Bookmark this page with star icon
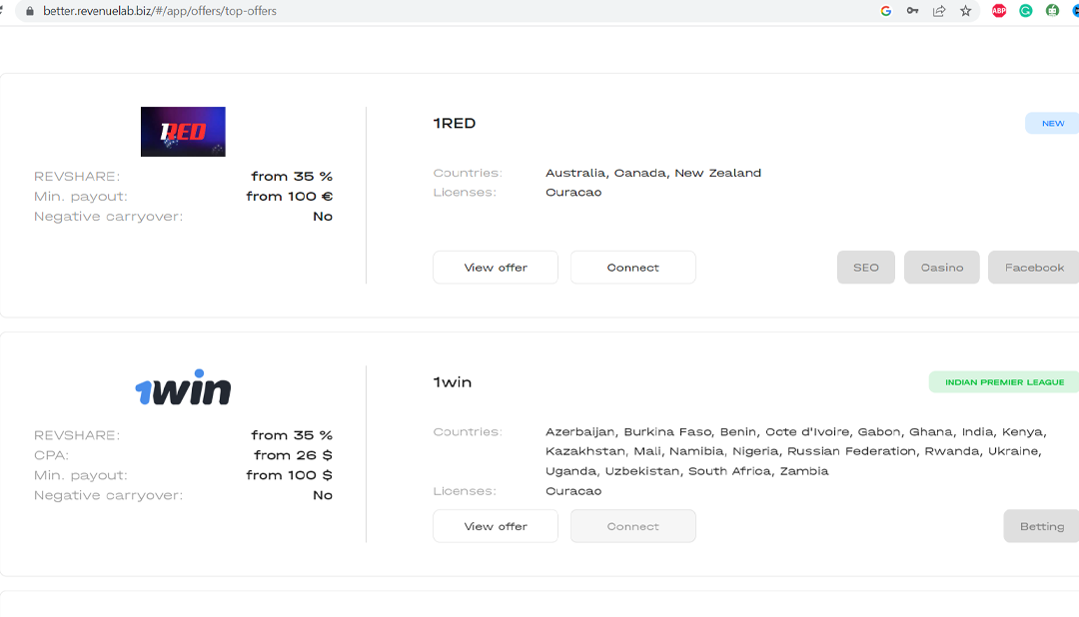Image resolution: width=1079 pixels, height=617 pixels. pos(966,11)
